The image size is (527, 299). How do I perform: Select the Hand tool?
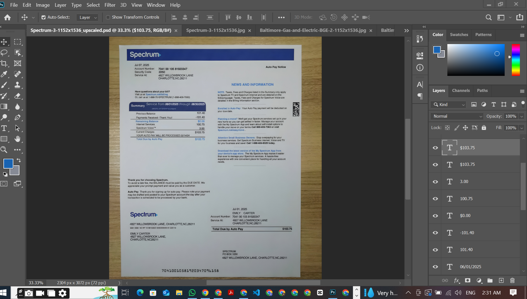[17, 139]
